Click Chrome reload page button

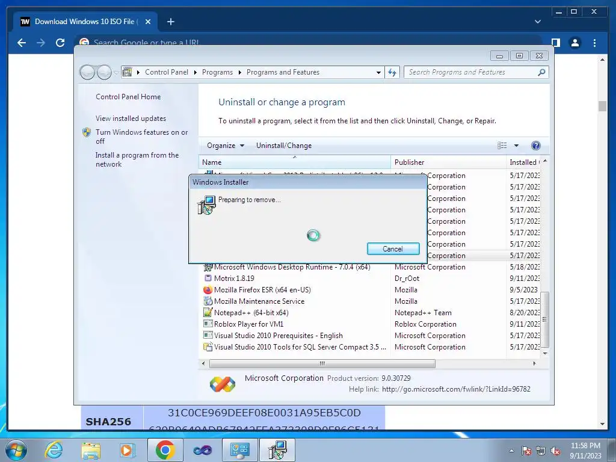pos(60,43)
